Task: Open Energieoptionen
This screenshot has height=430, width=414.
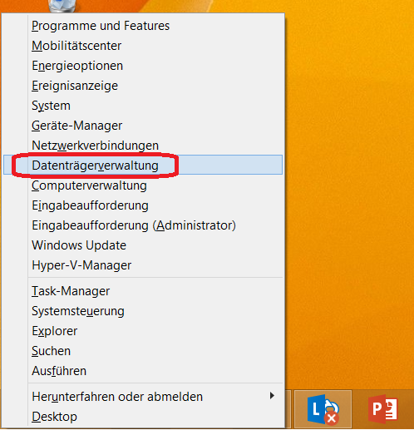Action: point(143,66)
